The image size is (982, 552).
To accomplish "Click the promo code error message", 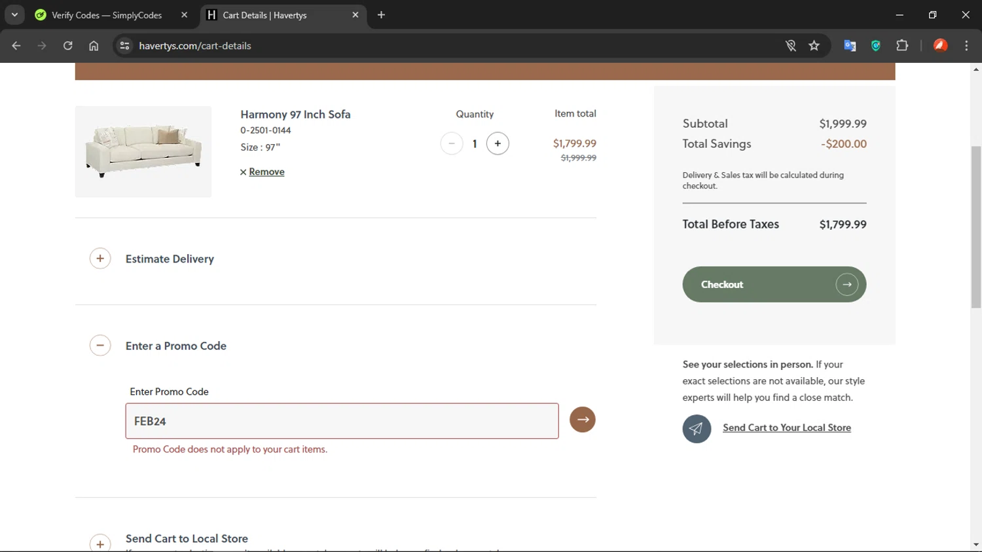I will tap(230, 449).
